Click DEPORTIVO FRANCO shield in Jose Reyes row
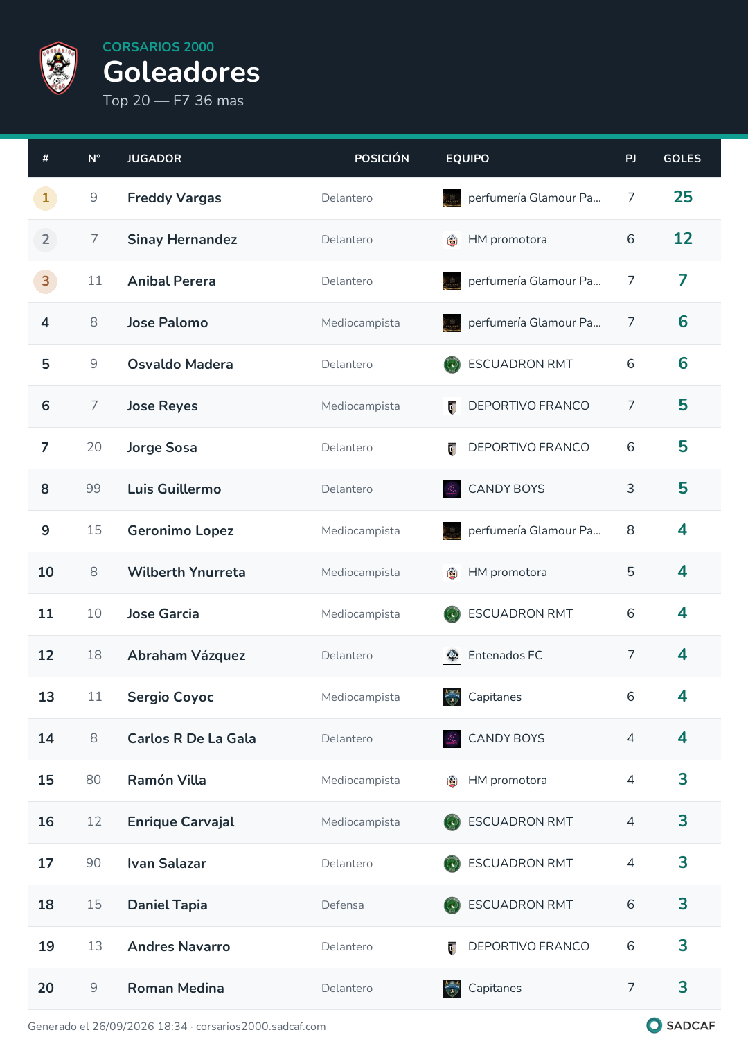The height and width of the screenshot is (1062, 748). 452,406
